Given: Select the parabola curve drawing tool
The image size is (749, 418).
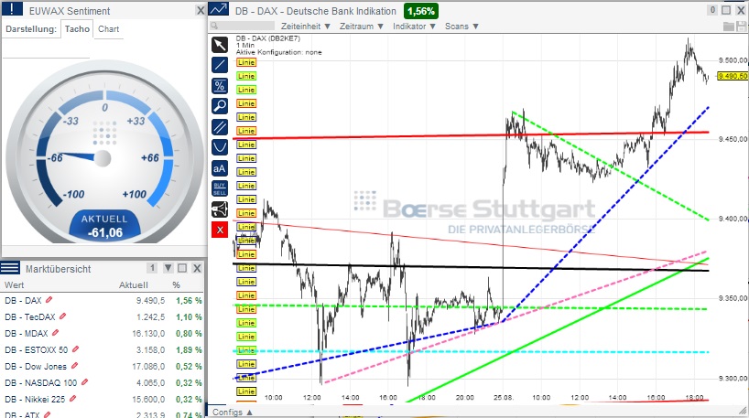Looking at the screenshot, I should pyautogui.click(x=220, y=147).
